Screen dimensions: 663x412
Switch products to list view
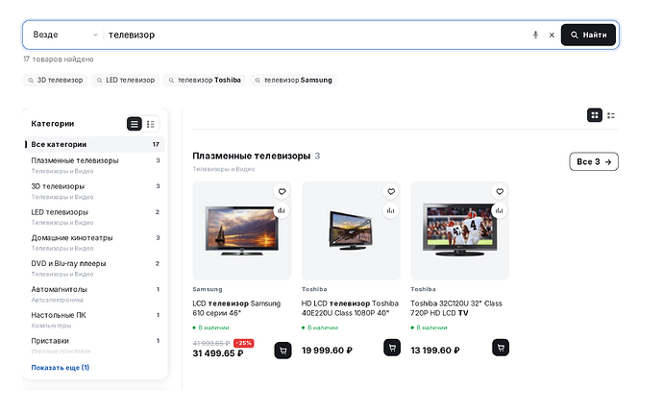611,115
